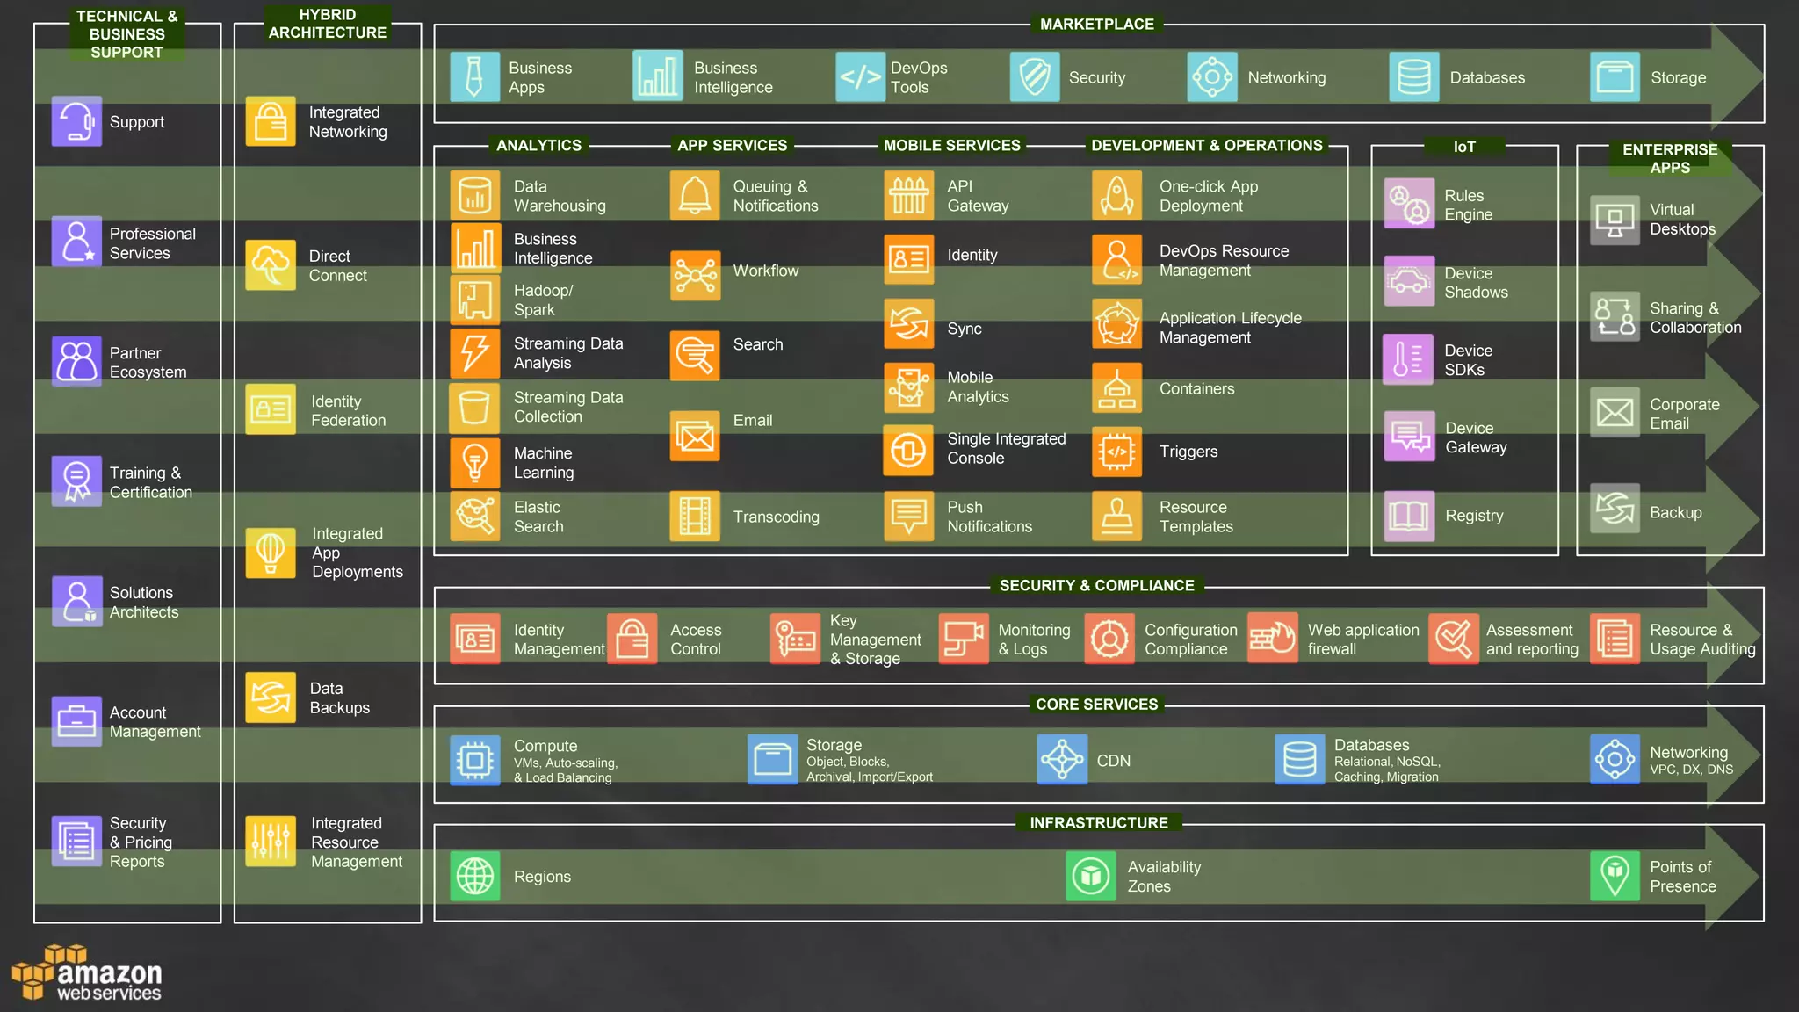Click the Support headset icon
The width and height of the screenshot is (1799, 1012).
pyautogui.click(x=76, y=121)
